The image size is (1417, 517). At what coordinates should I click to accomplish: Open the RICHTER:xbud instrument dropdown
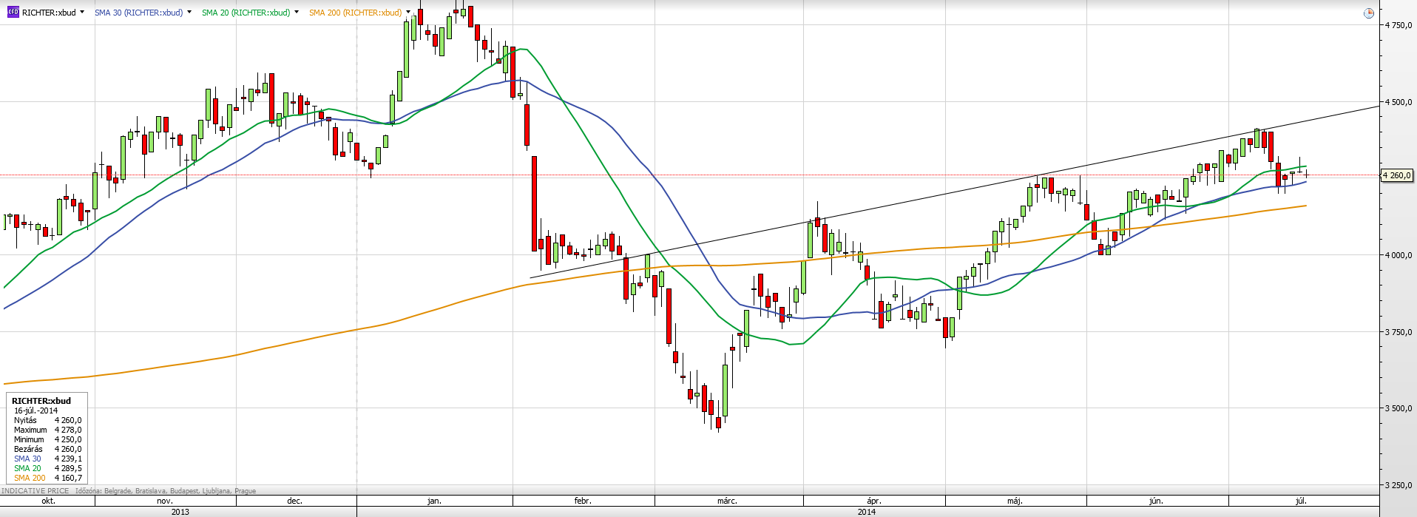[x=81, y=12]
